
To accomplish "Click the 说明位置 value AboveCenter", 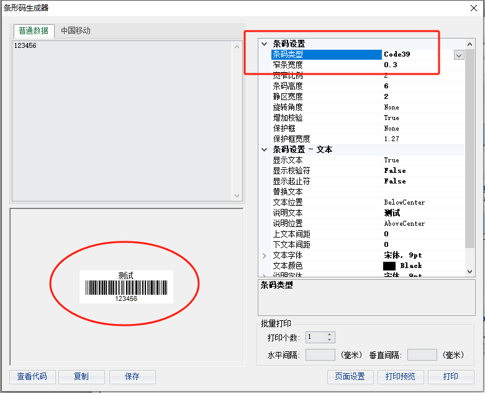I will [x=404, y=223].
